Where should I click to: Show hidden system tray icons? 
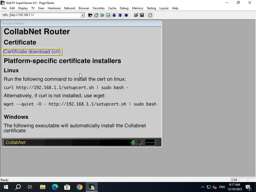pyautogui.click(x=202, y=187)
